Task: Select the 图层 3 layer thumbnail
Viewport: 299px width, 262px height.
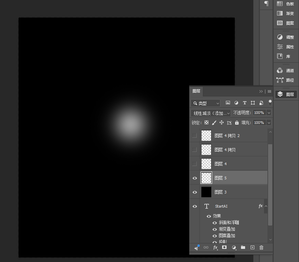Action: click(x=206, y=192)
